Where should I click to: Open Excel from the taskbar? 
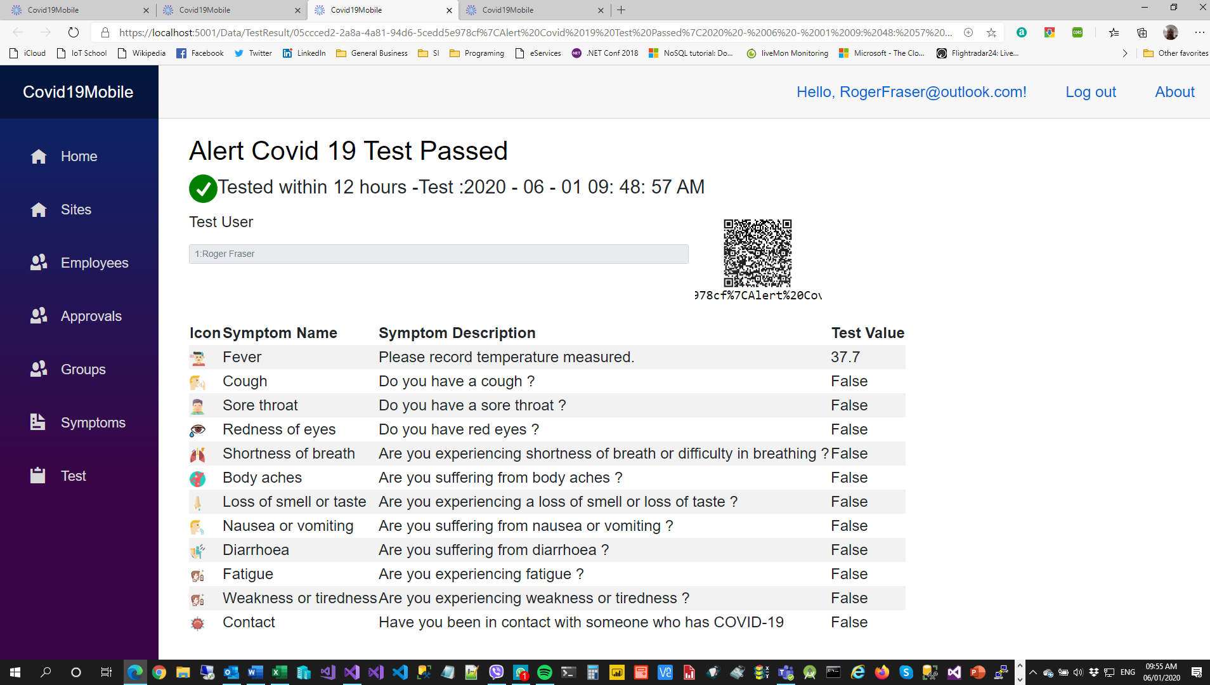click(280, 672)
